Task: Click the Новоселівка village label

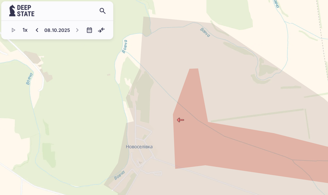Action: tap(139, 147)
